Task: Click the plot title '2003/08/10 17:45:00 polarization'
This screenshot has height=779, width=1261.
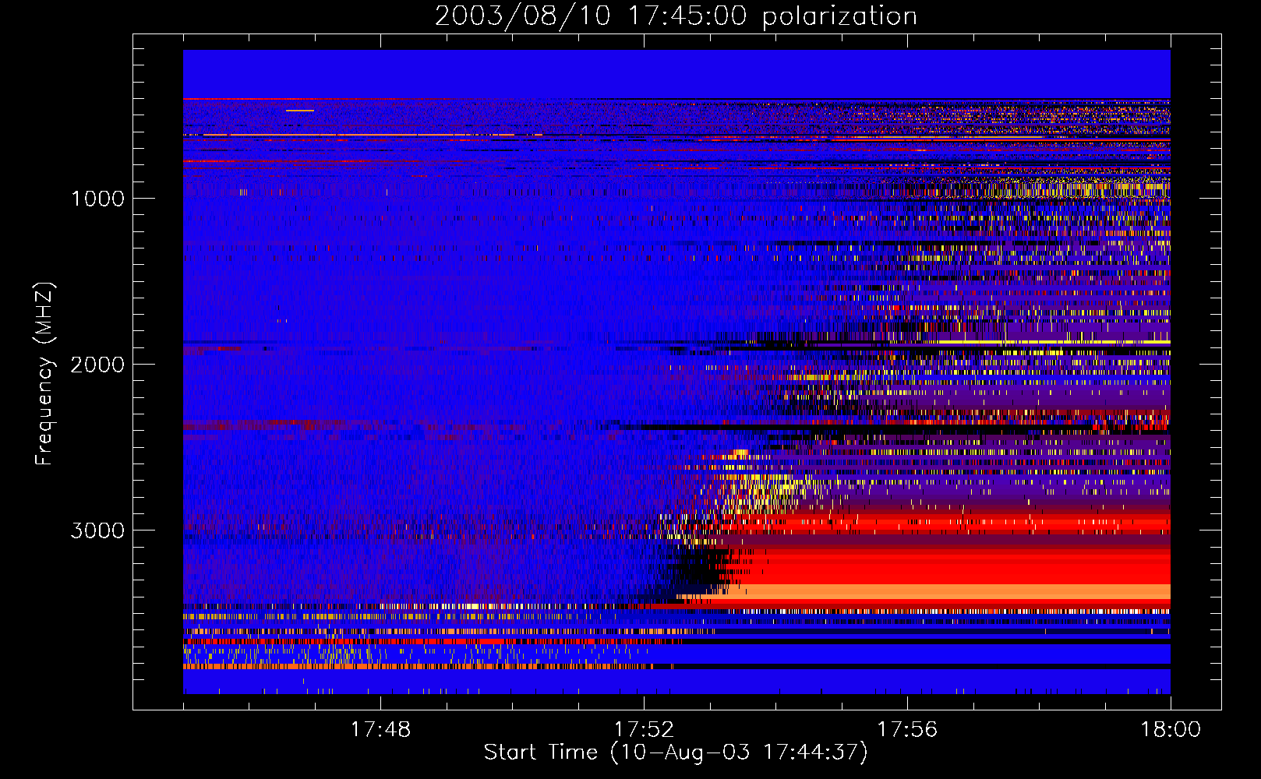Action: (676, 16)
